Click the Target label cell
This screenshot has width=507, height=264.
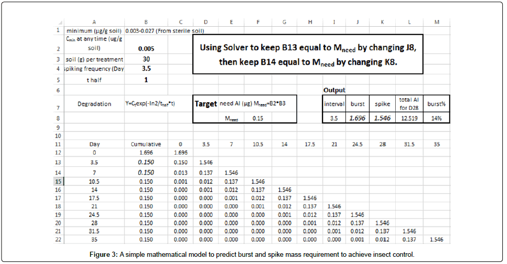tap(206, 103)
